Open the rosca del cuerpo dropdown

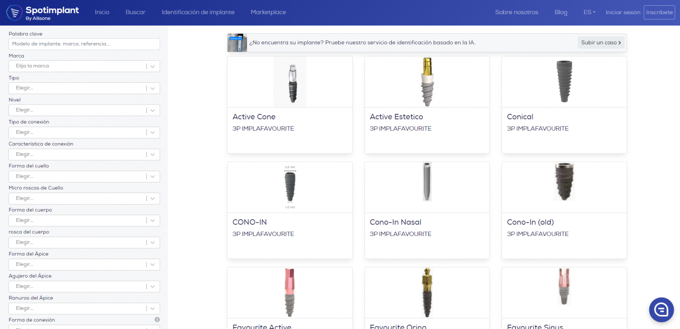click(84, 242)
